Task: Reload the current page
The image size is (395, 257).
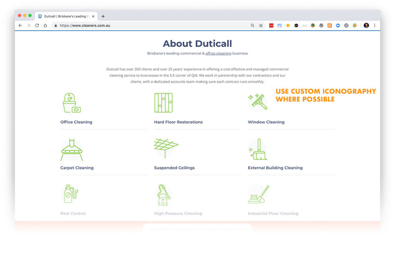Action: (37, 25)
